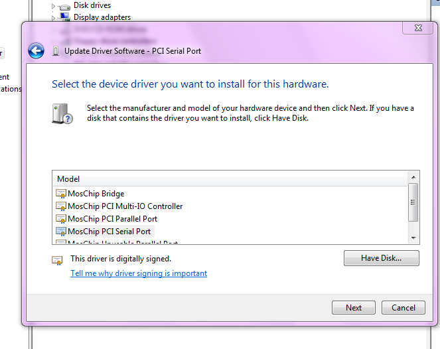The height and width of the screenshot is (349, 440).
Task: Open 'Tell me why driver signing is important'
Action: pos(139,273)
